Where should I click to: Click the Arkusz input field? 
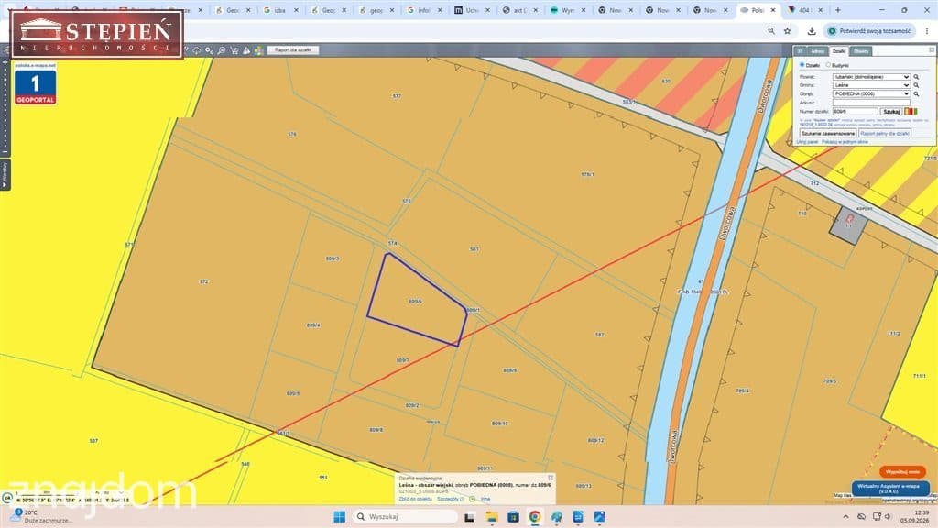[871, 103]
